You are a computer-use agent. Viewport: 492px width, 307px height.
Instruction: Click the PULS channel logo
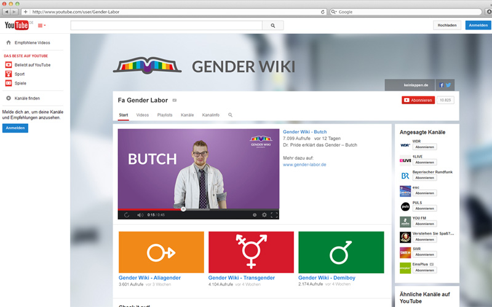point(405,206)
